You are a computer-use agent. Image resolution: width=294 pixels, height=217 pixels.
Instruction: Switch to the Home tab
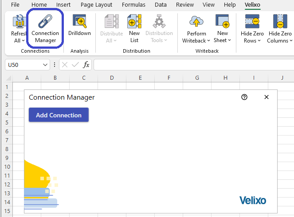(x=39, y=5)
